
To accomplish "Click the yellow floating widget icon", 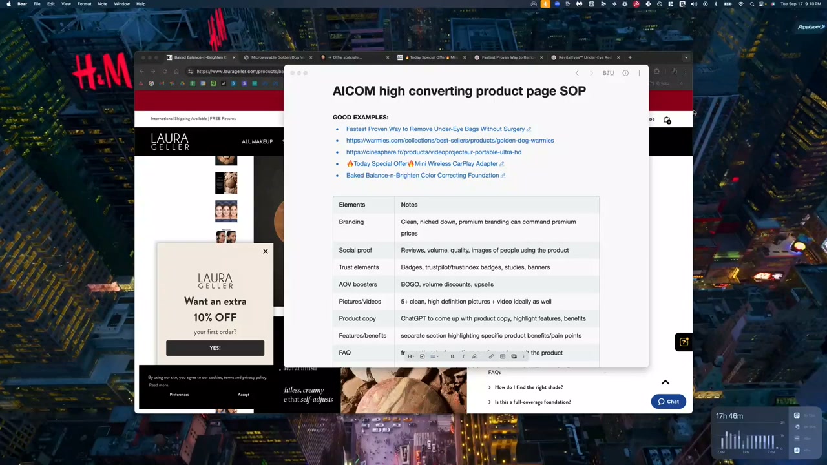I will [684, 342].
